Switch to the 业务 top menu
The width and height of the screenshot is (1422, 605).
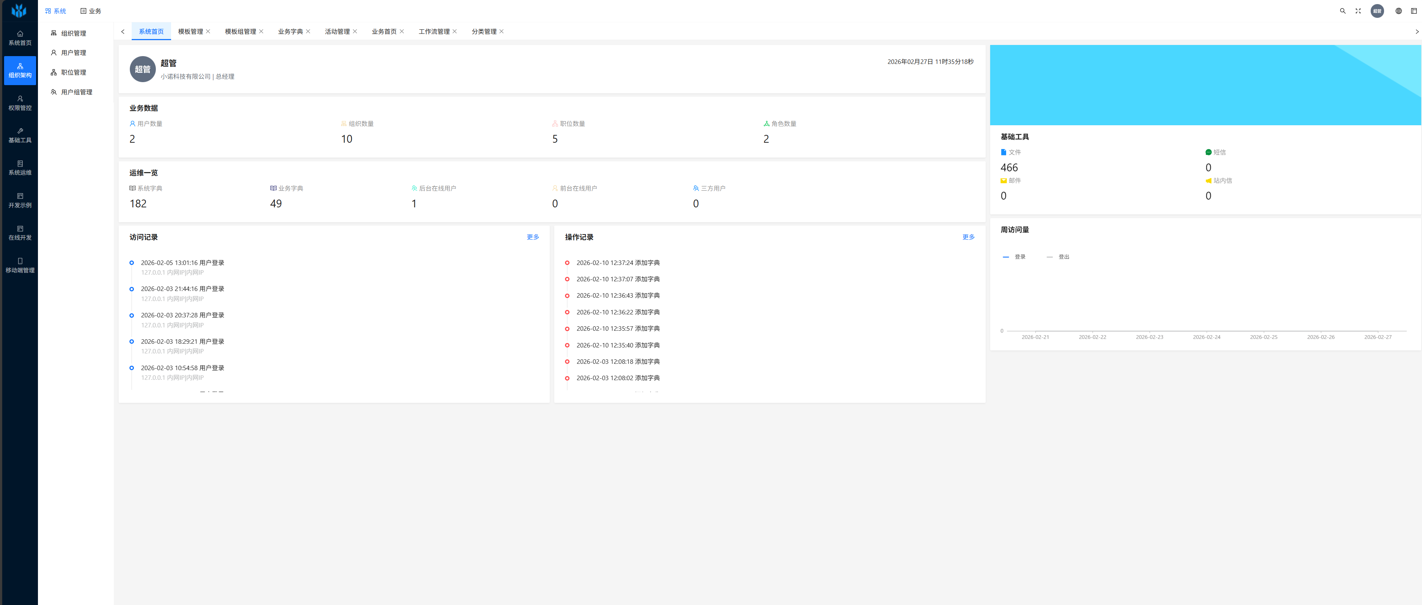tap(90, 11)
